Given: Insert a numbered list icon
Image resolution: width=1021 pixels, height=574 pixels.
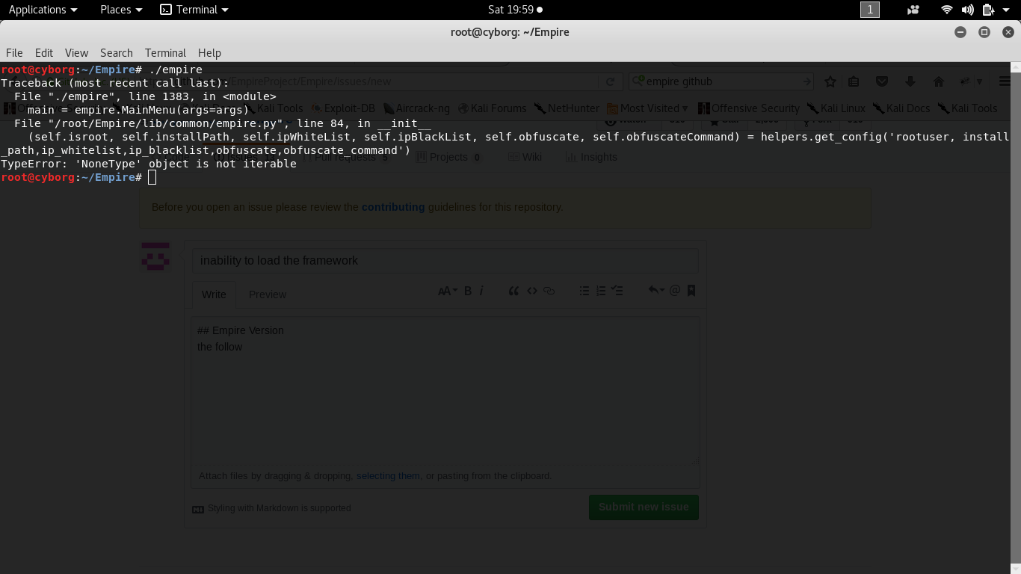Looking at the screenshot, I should click(599, 291).
